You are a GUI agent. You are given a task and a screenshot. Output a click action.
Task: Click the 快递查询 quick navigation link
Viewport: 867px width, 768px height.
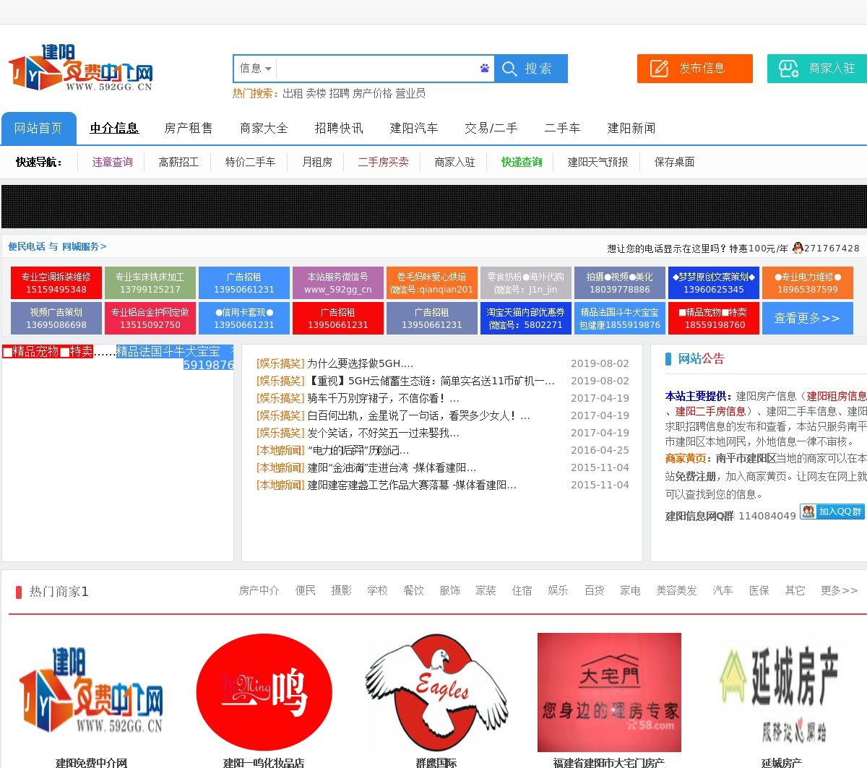[x=522, y=162]
